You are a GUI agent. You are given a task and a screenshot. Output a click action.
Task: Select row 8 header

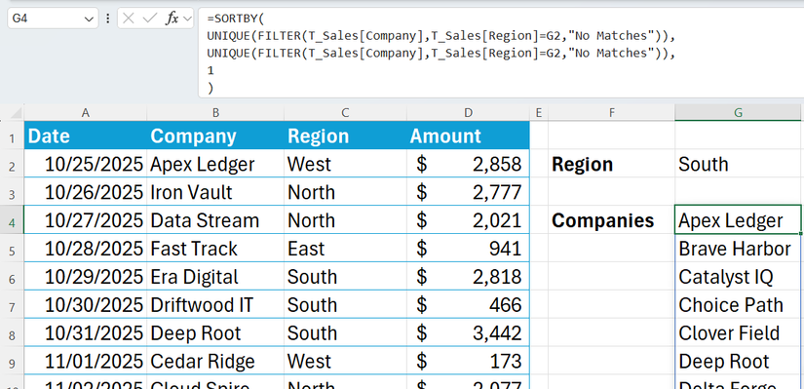[x=12, y=333]
